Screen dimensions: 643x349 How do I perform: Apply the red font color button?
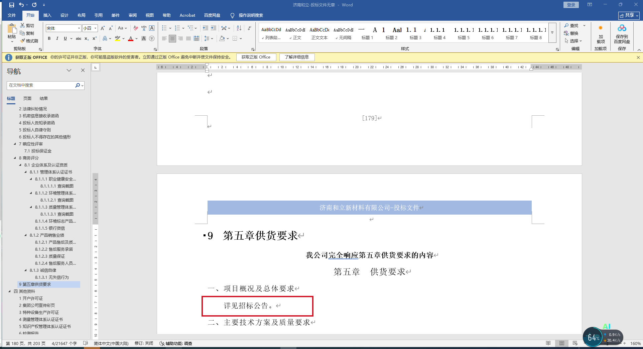[x=131, y=38]
